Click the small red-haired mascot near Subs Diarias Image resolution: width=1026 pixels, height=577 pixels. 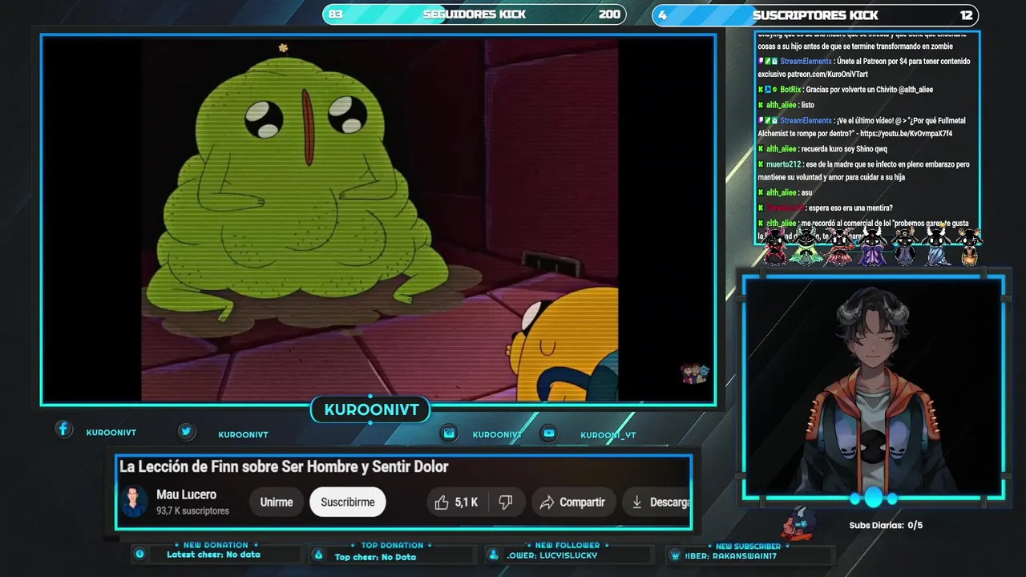(x=800, y=523)
